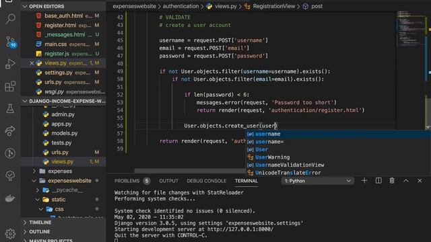Add a new terminal with plus icon
The image size is (431, 242).
(364, 181)
